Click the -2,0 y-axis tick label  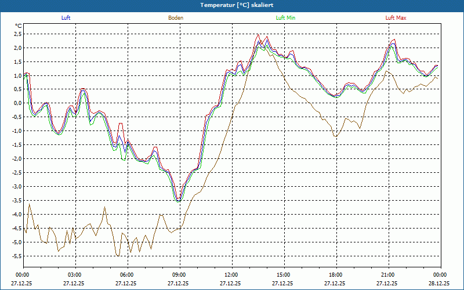(x=16, y=159)
